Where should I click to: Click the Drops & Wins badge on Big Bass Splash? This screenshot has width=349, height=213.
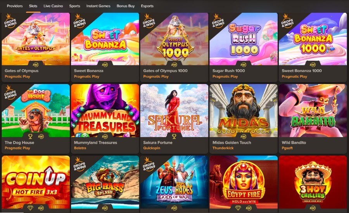(x=79, y=165)
